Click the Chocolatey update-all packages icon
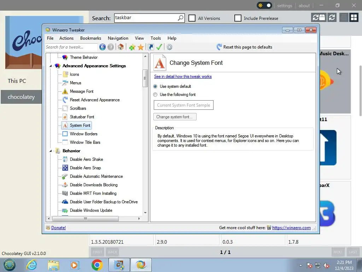 319,17
